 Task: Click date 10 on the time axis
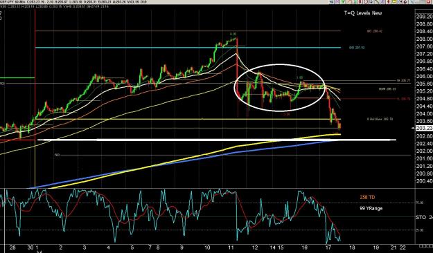click(207, 247)
